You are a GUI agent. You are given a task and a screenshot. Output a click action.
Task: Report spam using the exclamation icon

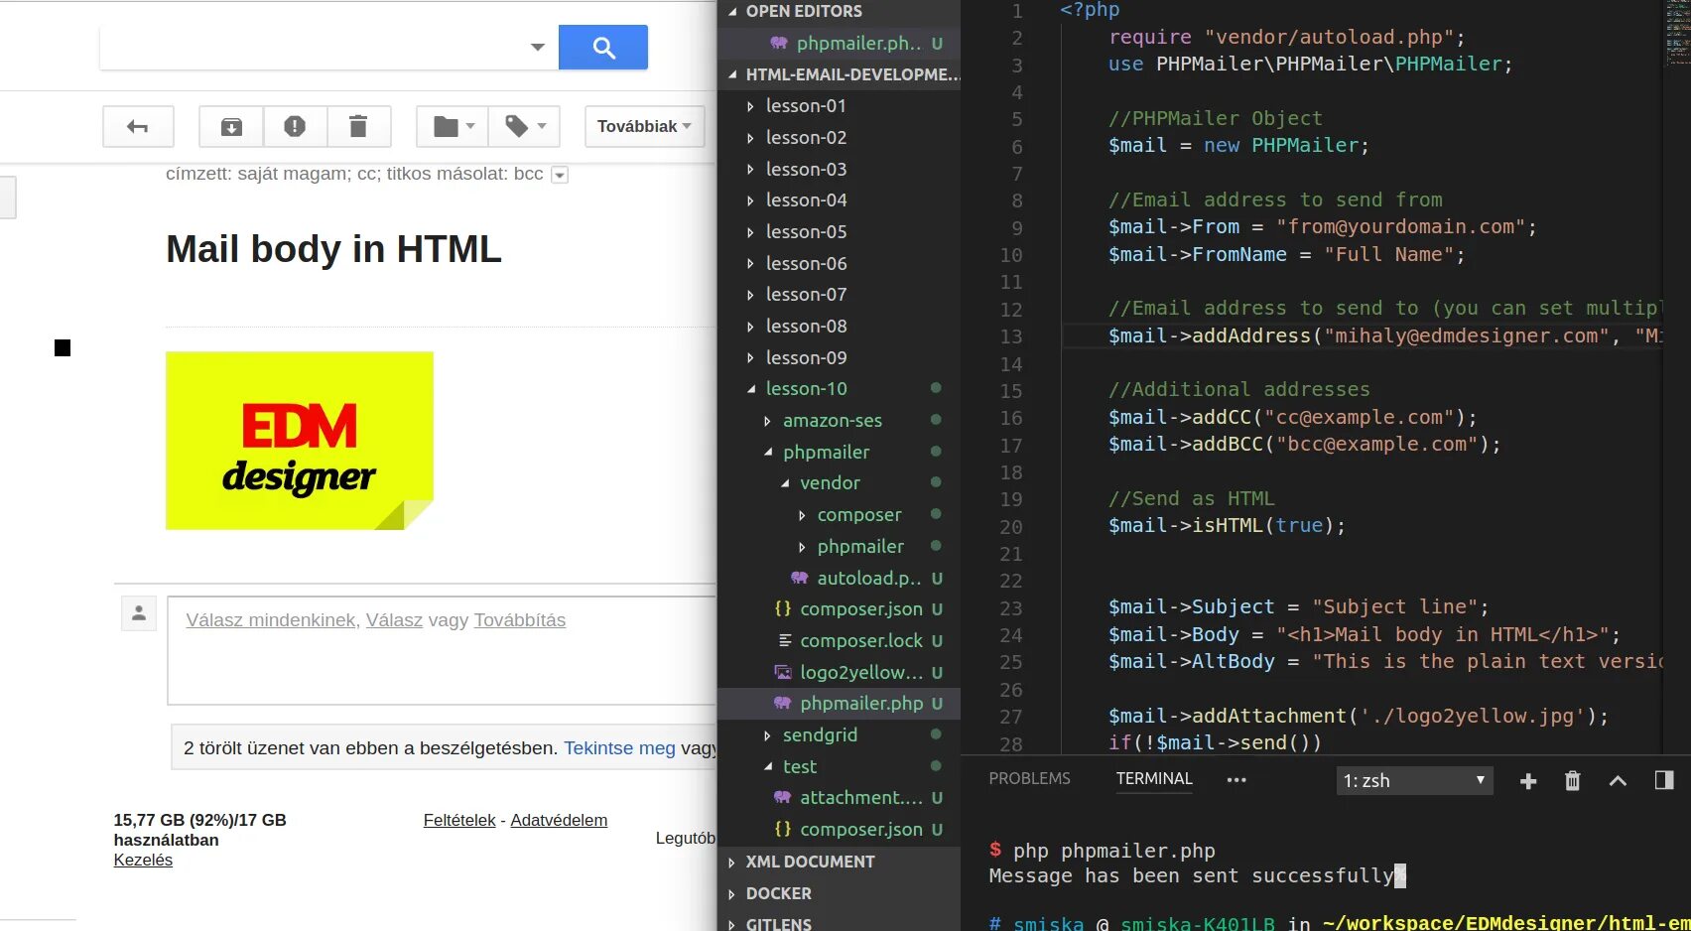coord(295,126)
